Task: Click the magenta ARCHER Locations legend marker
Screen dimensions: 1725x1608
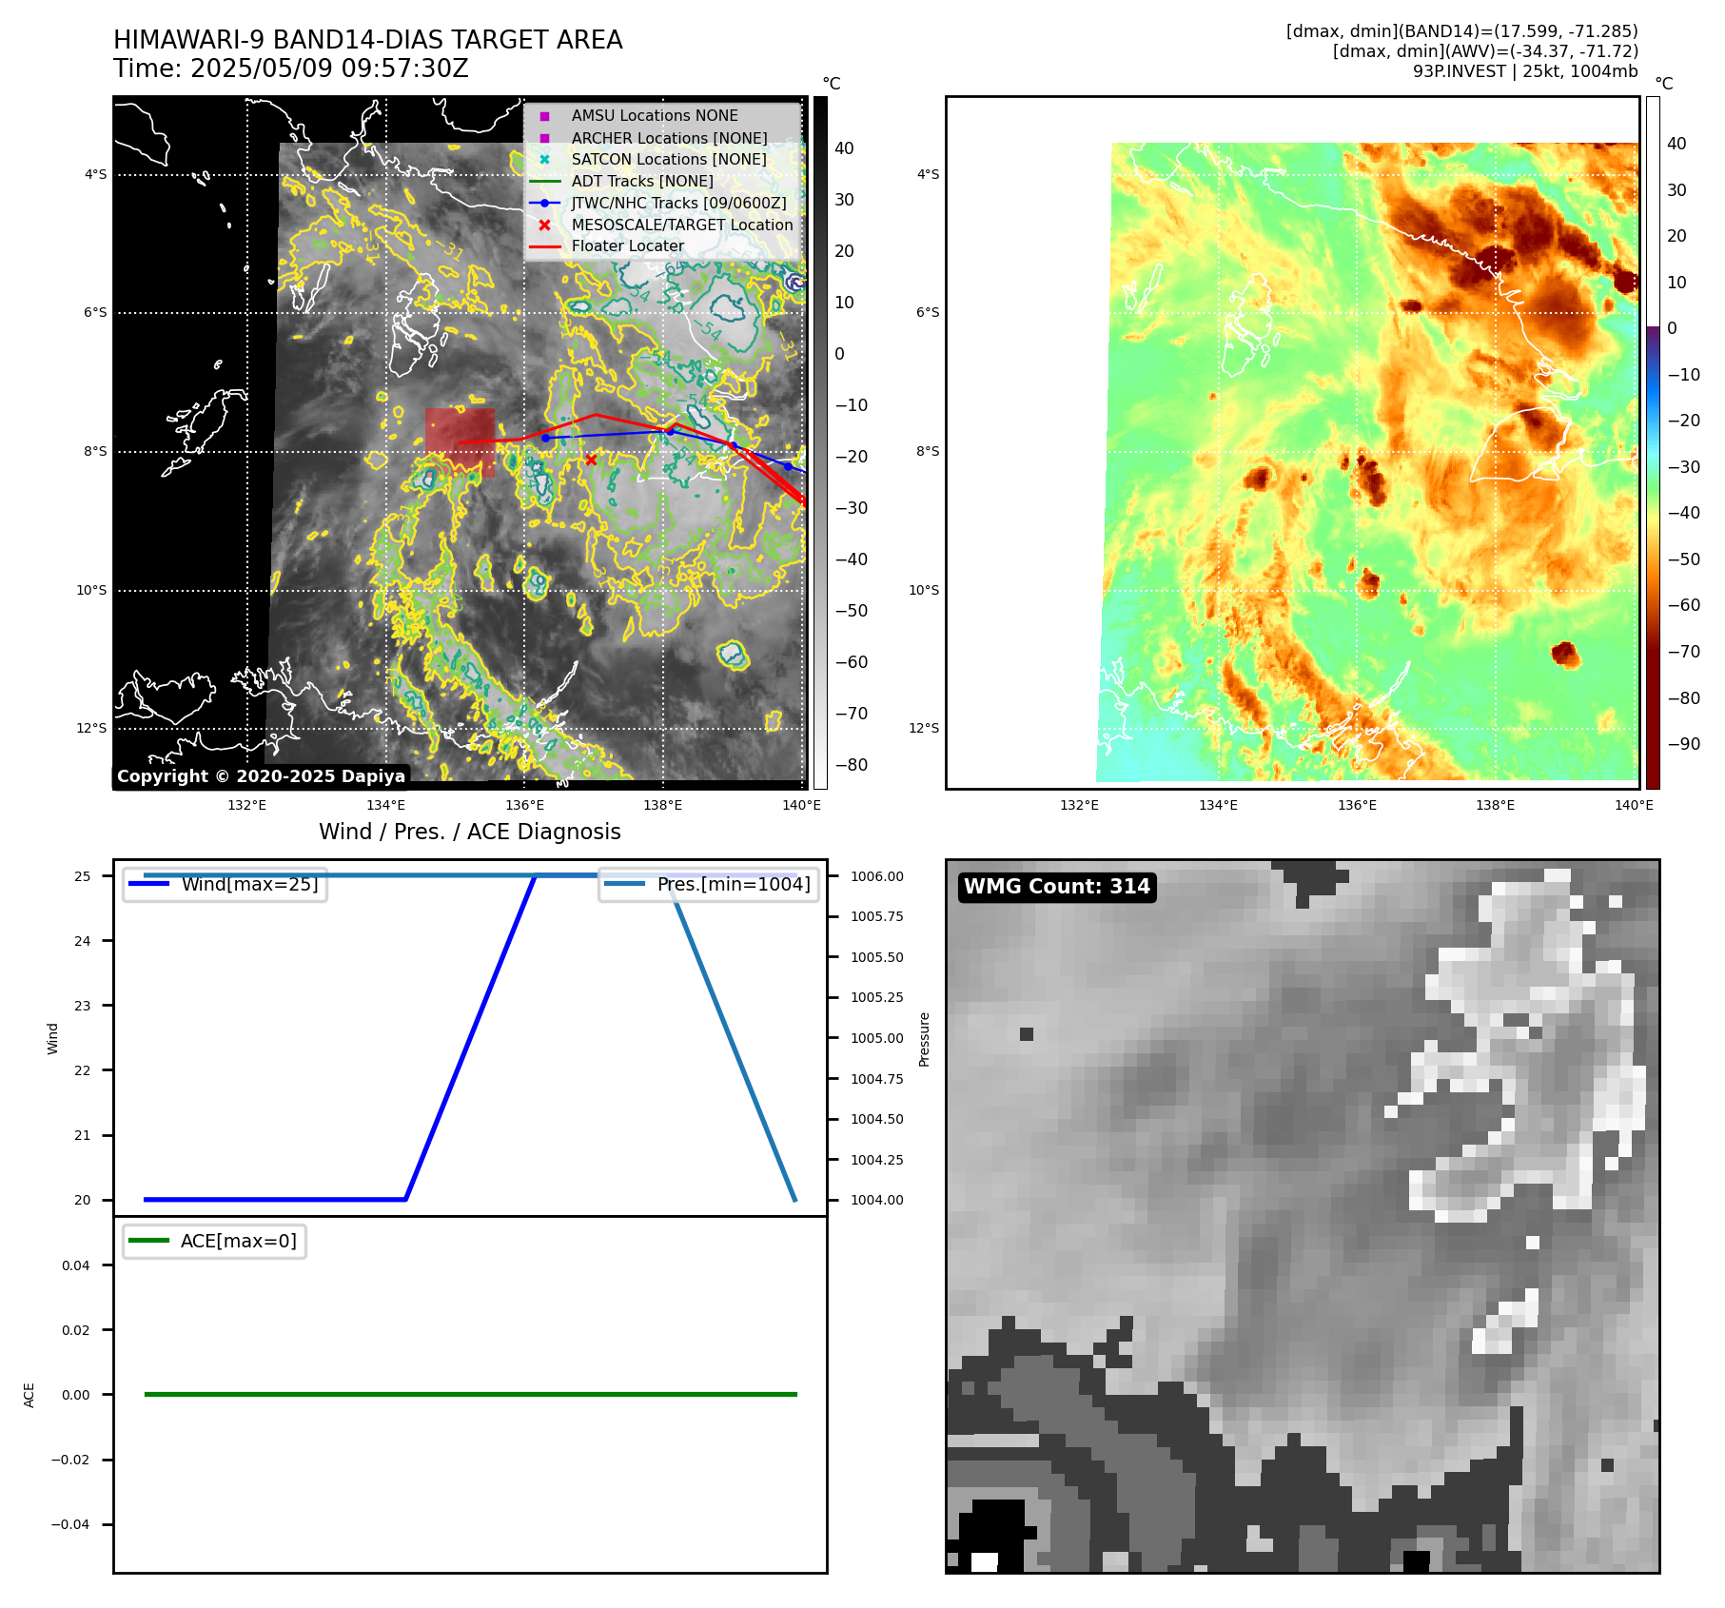Action: click(x=544, y=138)
